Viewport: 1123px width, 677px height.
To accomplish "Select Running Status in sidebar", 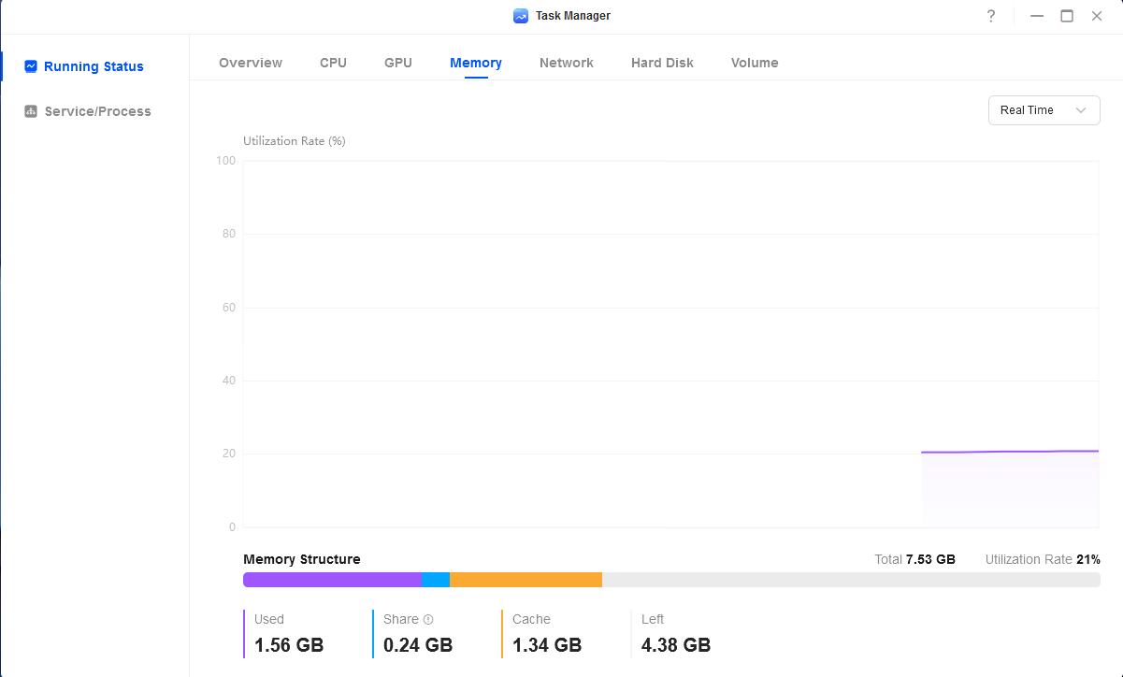I will coord(94,66).
